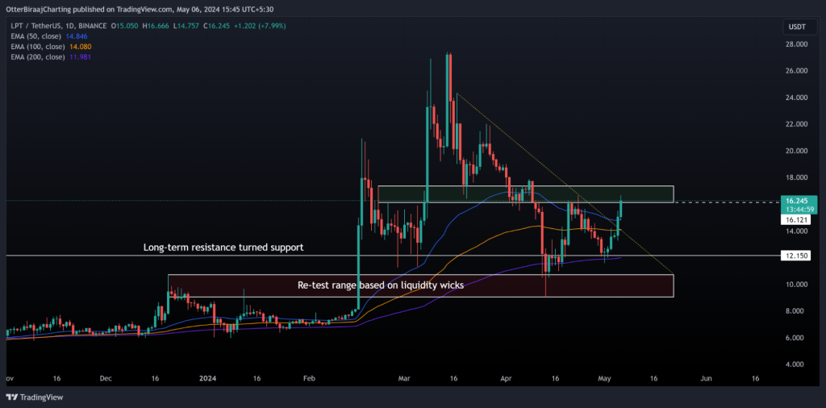Screen dimensions: 826x408
Task: Click the TradingView logo at bottom left
Action: click(34, 397)
